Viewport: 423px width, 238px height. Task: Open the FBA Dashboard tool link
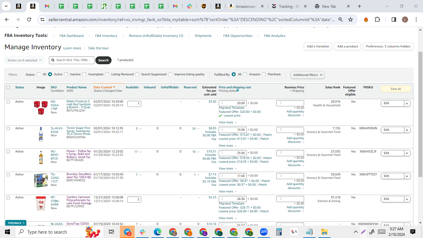click(72, 36)
